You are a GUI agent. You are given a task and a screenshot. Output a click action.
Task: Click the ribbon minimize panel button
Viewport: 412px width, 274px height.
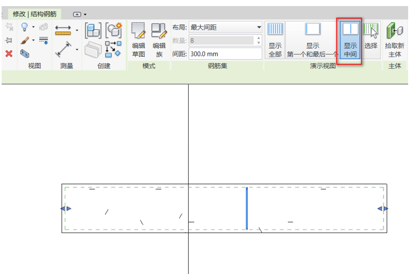(77, 14)
